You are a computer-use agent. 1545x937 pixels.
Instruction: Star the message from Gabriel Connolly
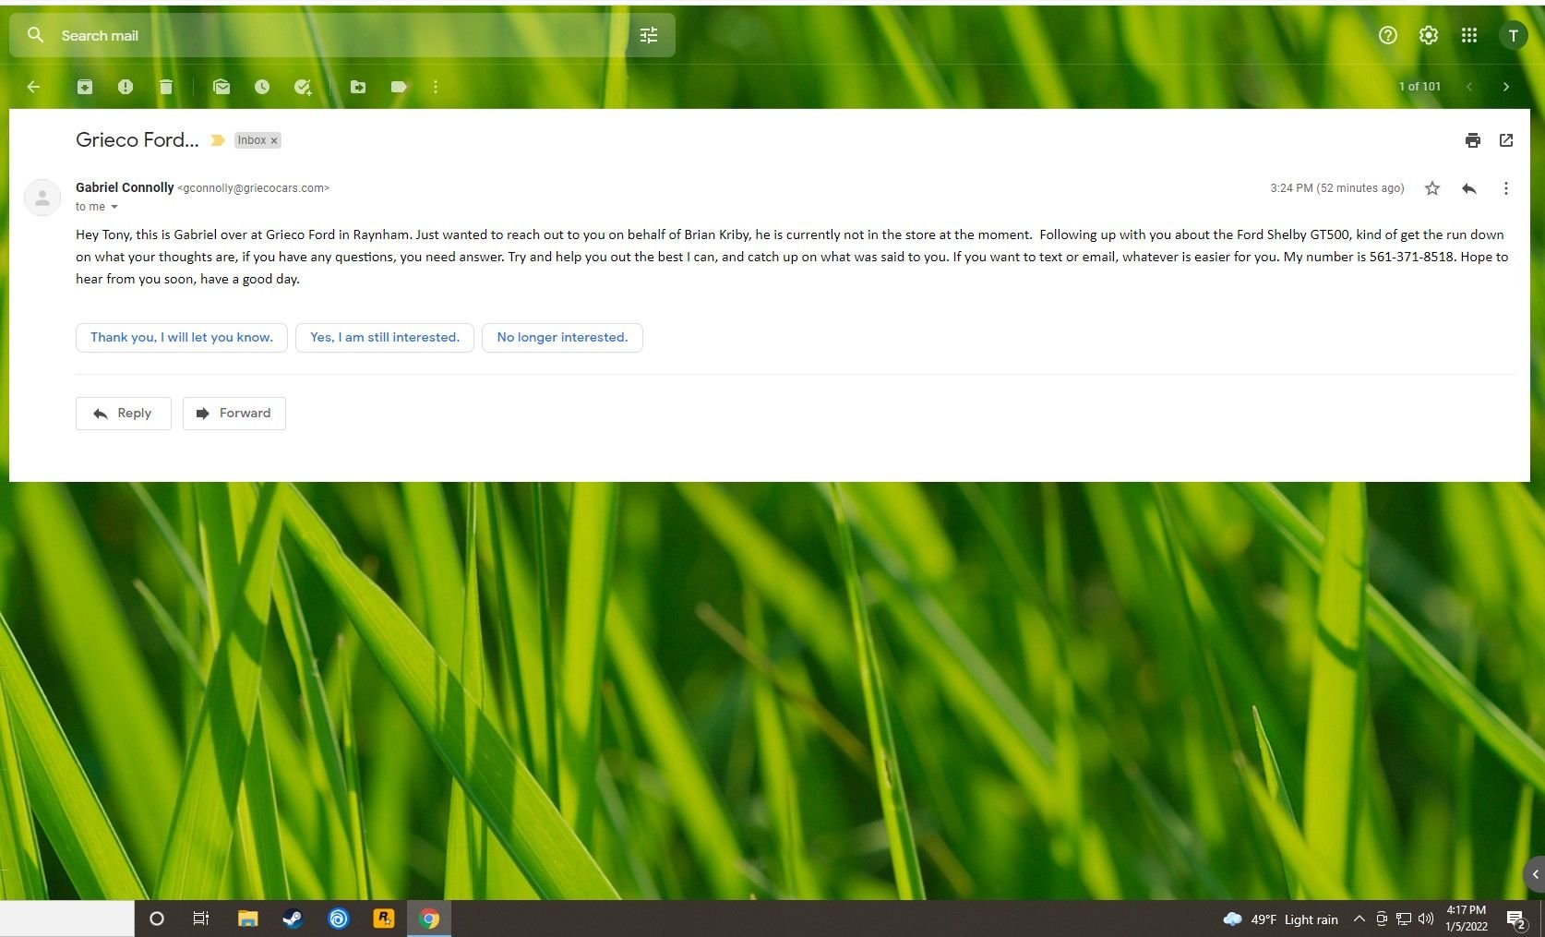1432,188
